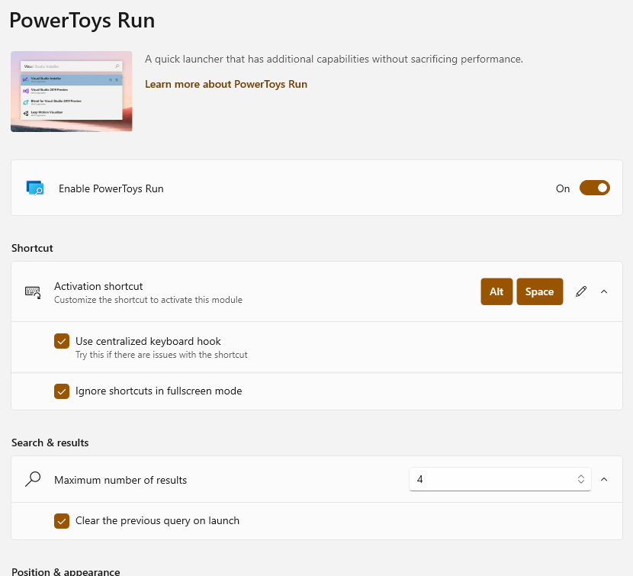Click the Maximum number of results label

120,480
